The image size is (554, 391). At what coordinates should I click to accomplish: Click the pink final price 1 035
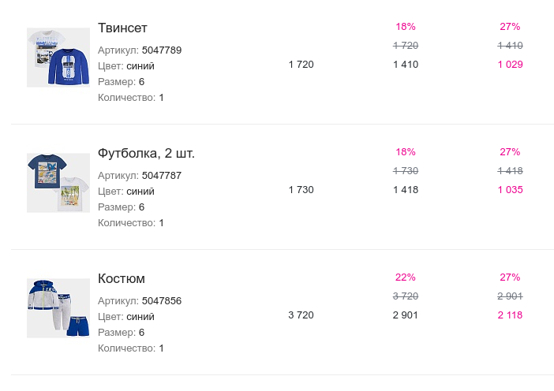pos(510,190)
